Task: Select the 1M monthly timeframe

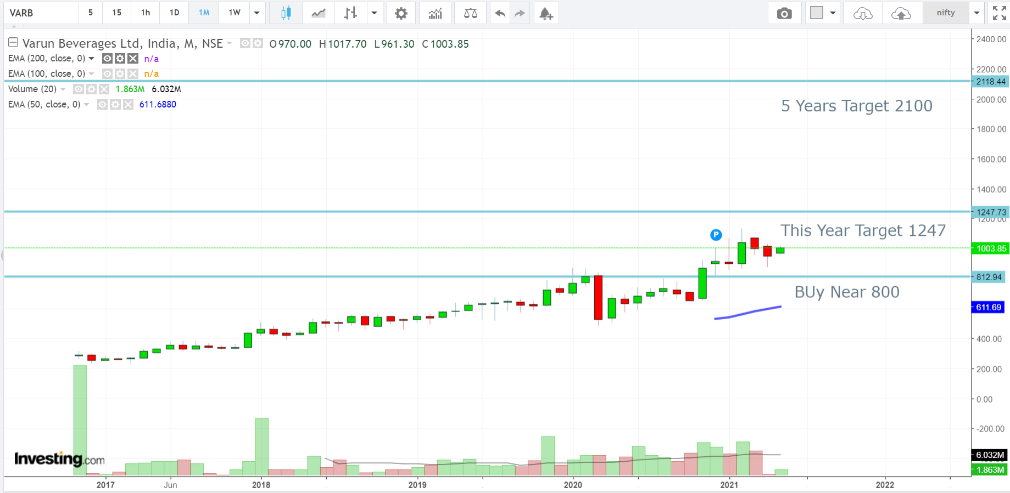Action: point(204,13)
